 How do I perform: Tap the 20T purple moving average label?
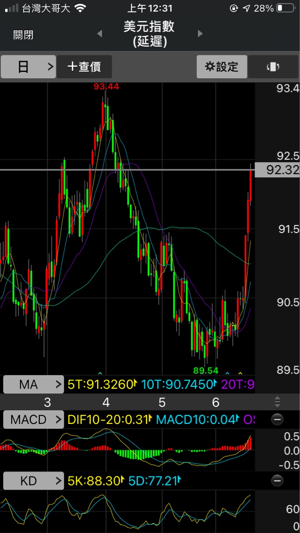pos(237,384)
